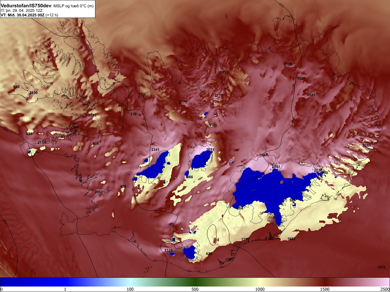Click the 'VT: Mið. 30.04.2025 00Z (+12 h)' line
Screen dimensions: 390x292
29,15
